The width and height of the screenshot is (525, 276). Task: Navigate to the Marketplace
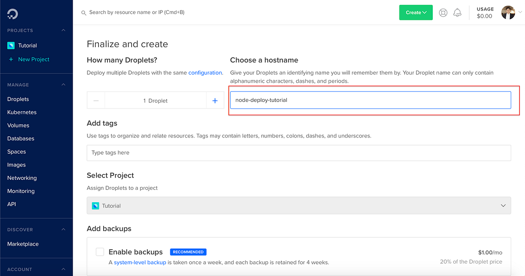click(22, 244)
